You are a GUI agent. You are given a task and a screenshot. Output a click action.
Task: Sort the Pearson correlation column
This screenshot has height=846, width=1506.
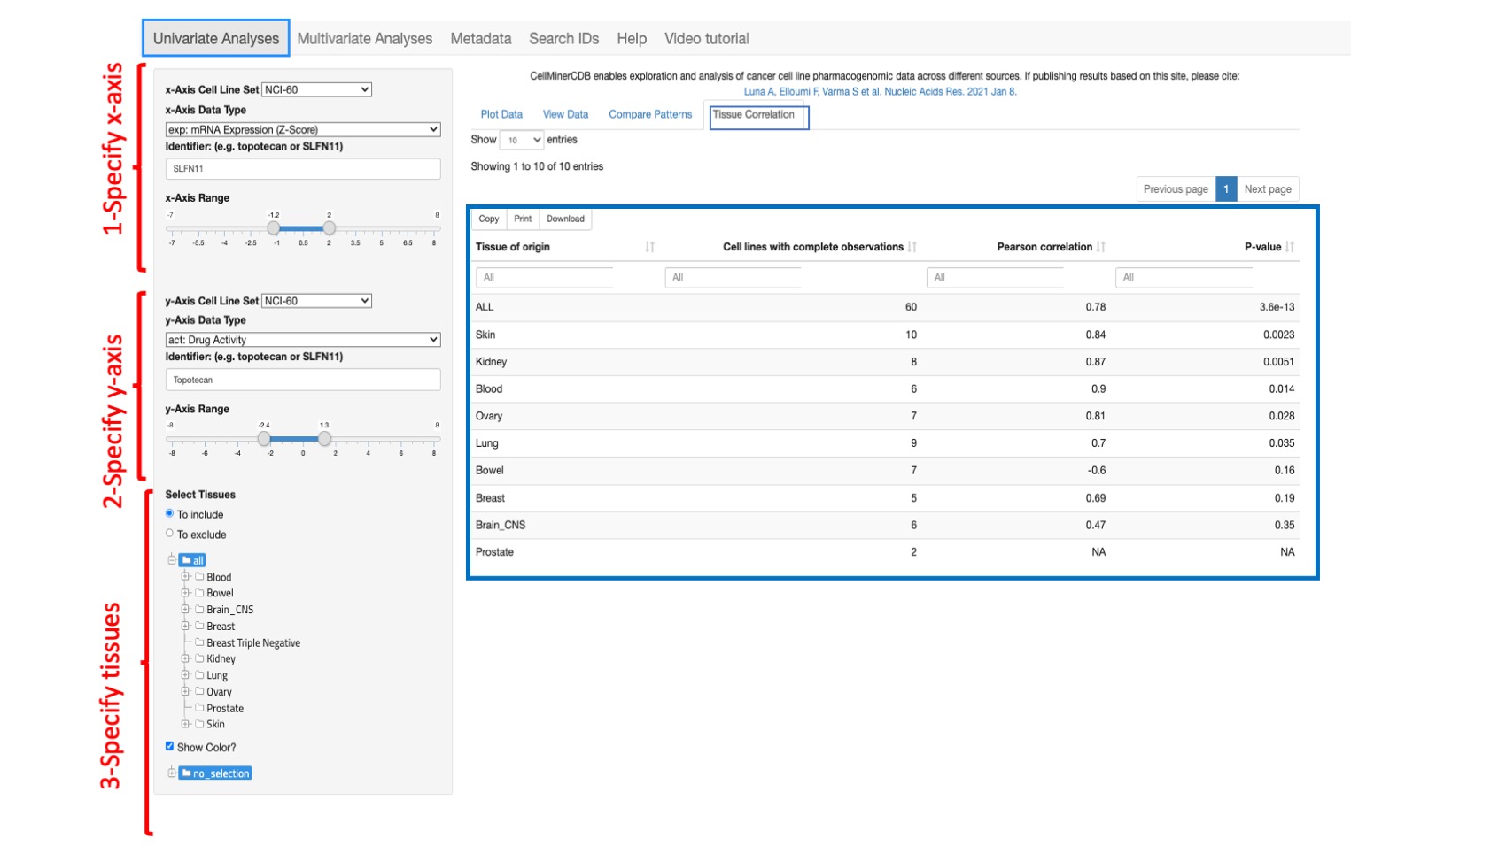pos(1099,247)
